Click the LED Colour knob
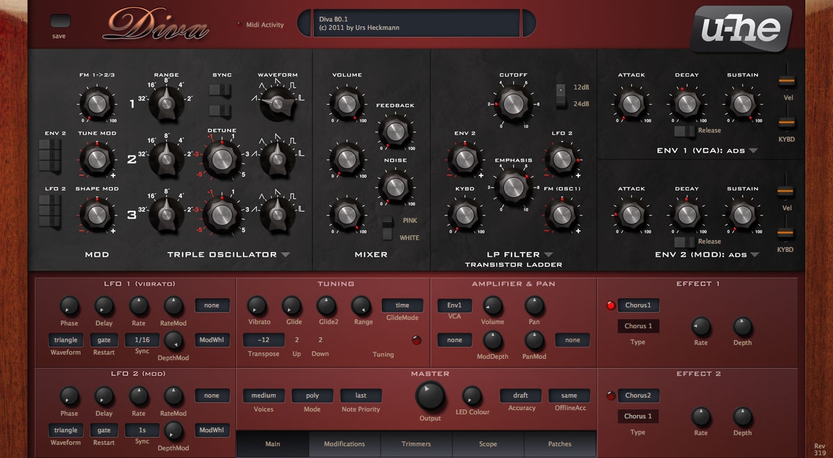 pos(472,396)
